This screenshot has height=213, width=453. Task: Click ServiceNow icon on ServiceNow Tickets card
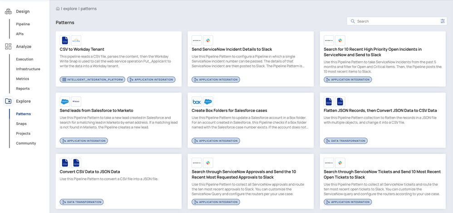click(x=329, y=163)
